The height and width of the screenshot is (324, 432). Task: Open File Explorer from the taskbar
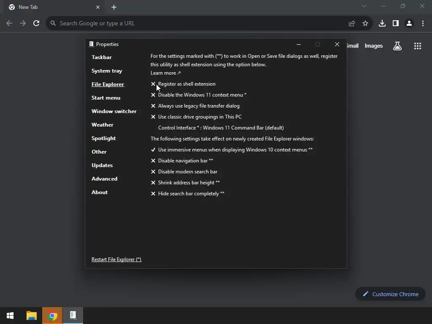32,316
